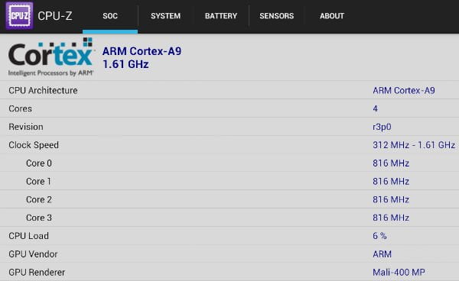Select the CPU Architecture row

(229, 90)
